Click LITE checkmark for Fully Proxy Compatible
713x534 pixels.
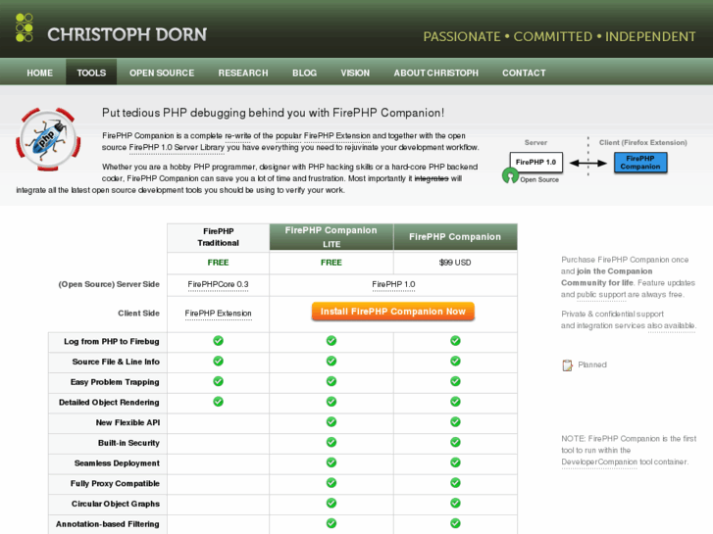tap(331, 483)
